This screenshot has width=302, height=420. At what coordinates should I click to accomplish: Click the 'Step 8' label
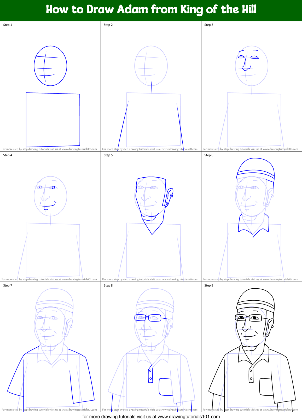(x=108, y=285)
